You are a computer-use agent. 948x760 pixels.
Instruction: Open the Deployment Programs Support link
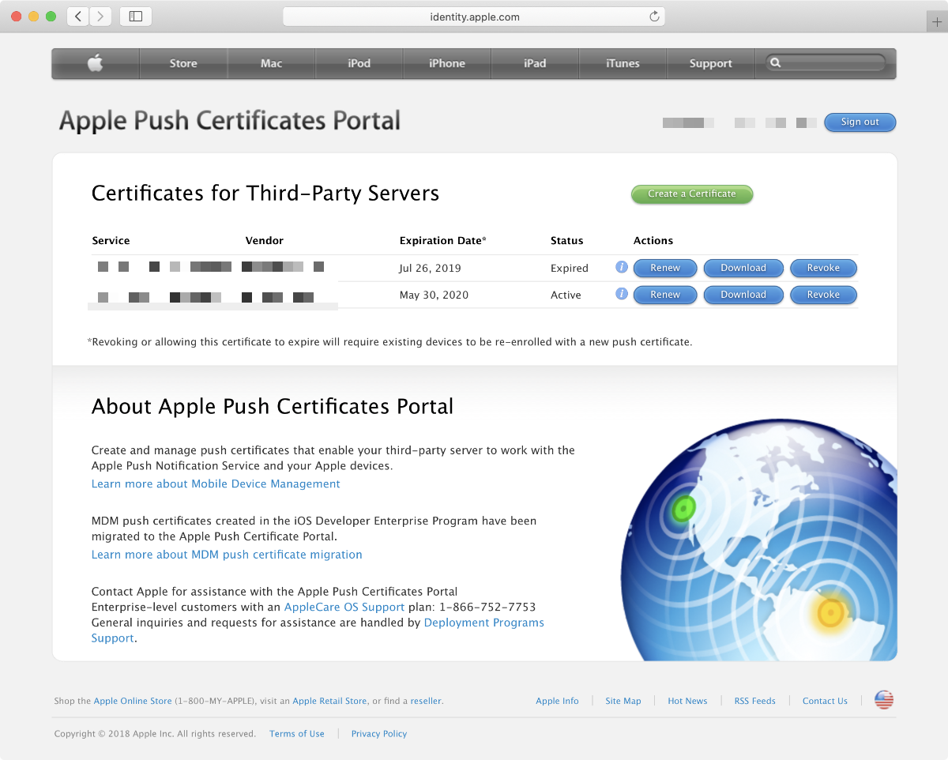(484, 623)
